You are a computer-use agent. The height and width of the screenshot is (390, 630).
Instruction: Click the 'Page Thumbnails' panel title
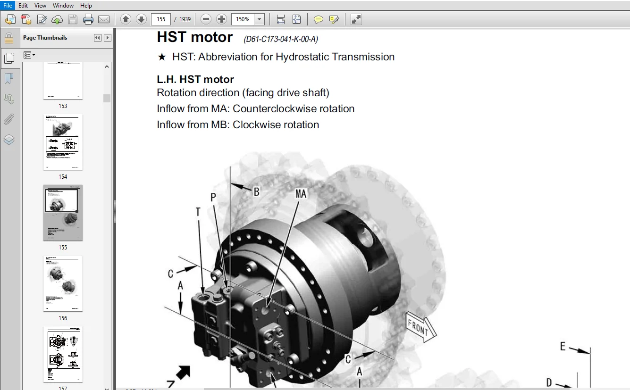pos(45,38)
